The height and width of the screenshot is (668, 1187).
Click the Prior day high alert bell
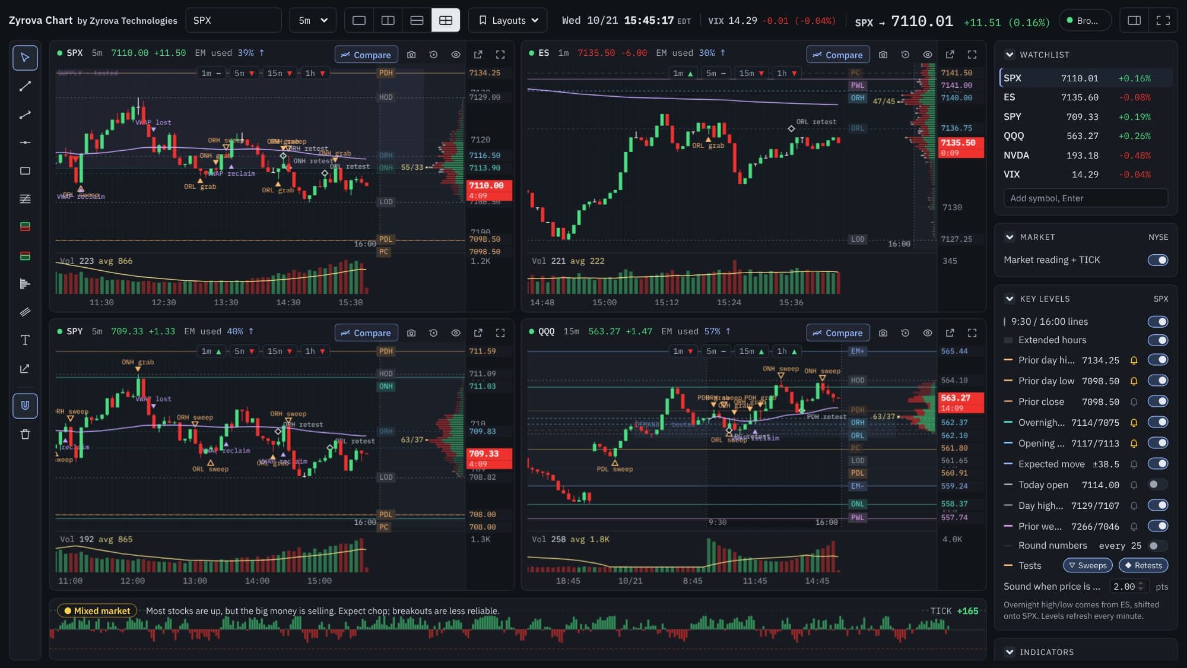click(1134, 360)
